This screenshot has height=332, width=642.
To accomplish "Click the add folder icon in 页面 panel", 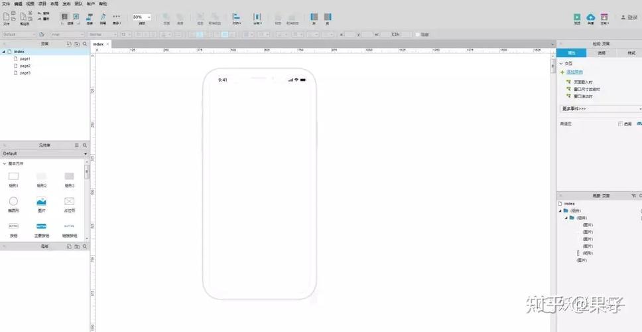I will pos(77,44).
